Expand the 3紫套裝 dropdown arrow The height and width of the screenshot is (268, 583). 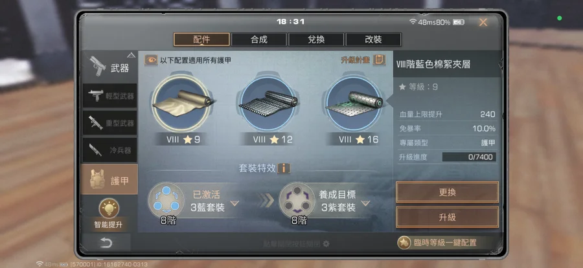pos(365,203)
